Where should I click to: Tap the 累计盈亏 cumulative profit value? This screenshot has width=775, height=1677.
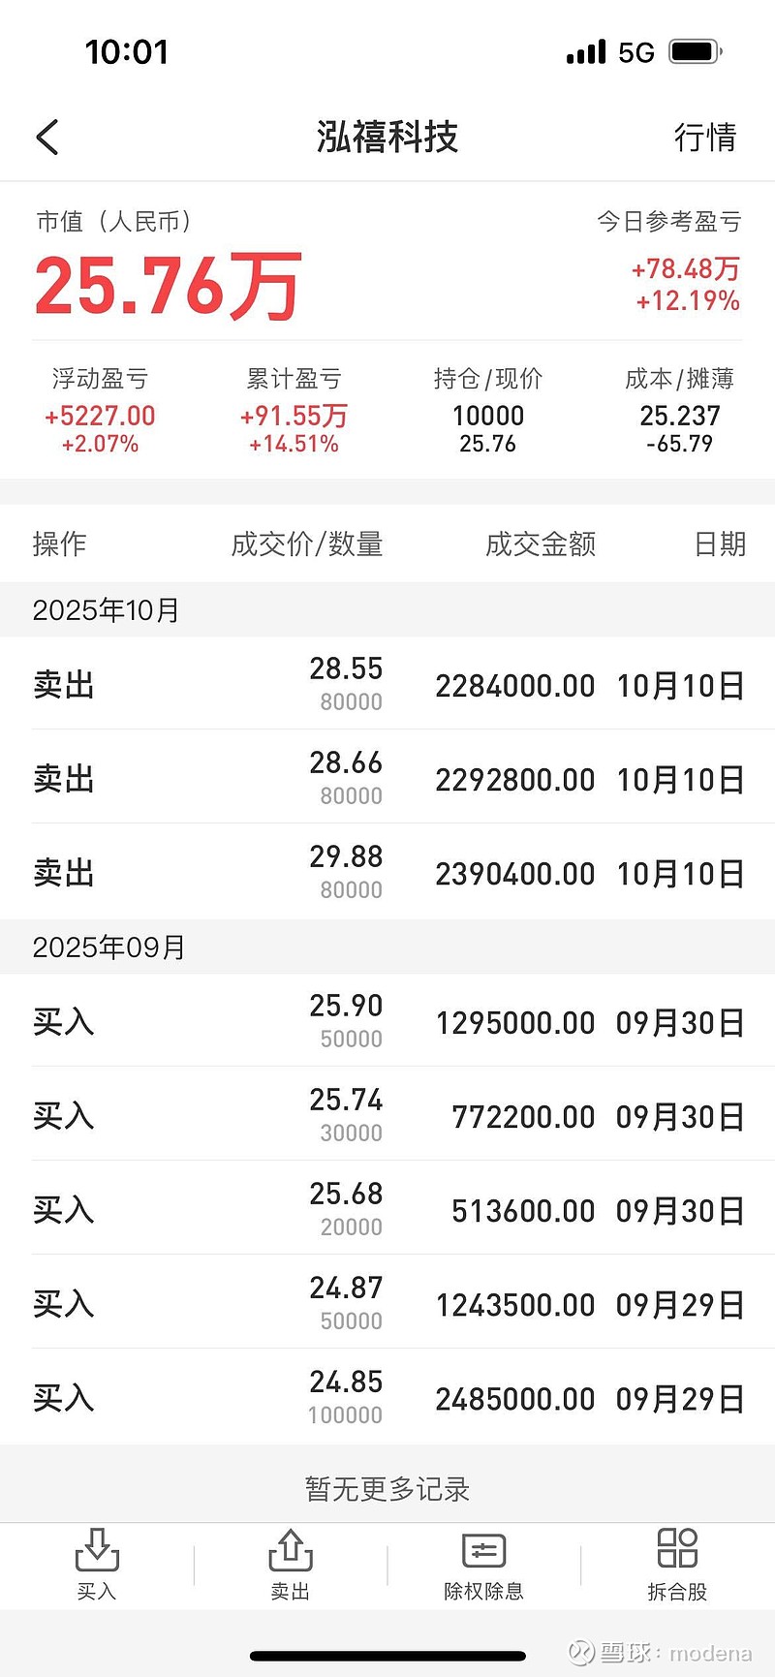point(294,417)
